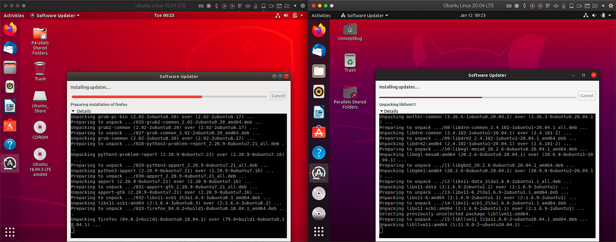The image size is (616, 242).
Task: Click 'Selecting previously unselected package libllvm11' line
Action: 455,214
